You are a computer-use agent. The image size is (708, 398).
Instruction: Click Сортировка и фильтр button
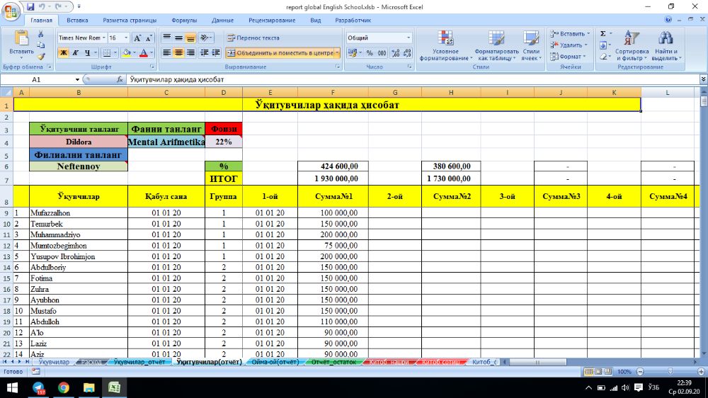[632, 45]
